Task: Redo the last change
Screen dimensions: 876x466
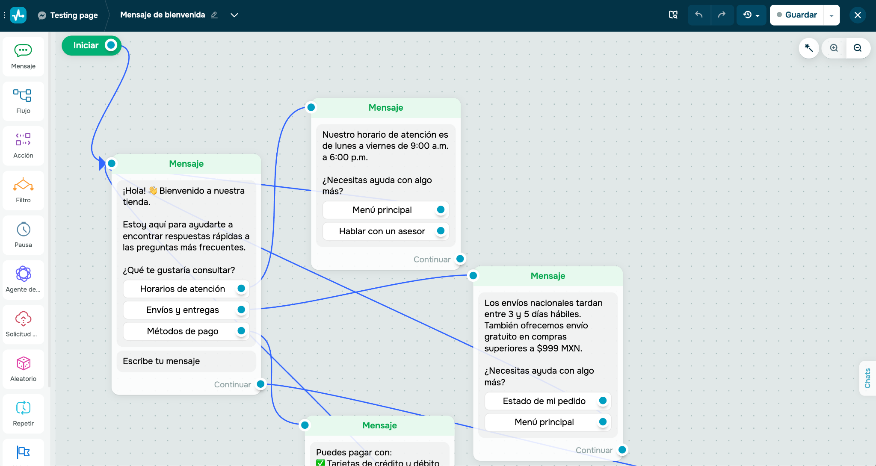Action: (x=722, y=15)
